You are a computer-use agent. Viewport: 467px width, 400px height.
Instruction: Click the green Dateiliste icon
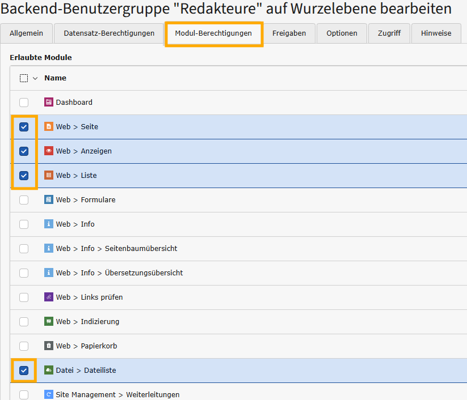click(x=49, y=371)
